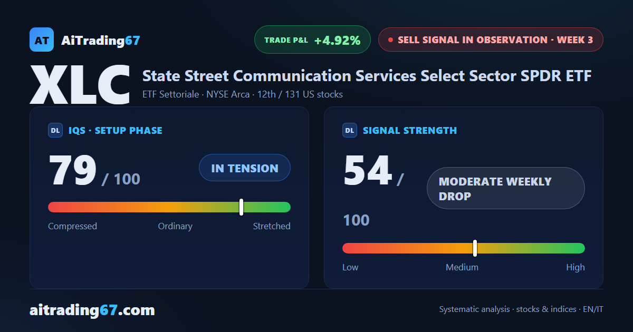Click the Systematic analysis footer tagline
The width and height of the screenshot is (633, 332).
(521, 309)
